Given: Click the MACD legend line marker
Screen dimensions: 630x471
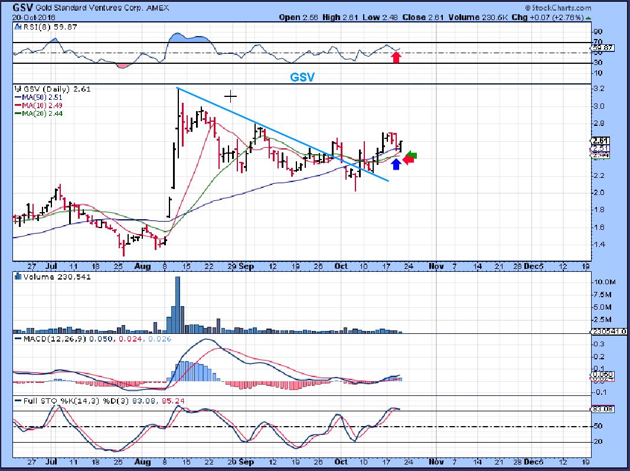Looking at the screenshot, I should (x=18, y=339).
